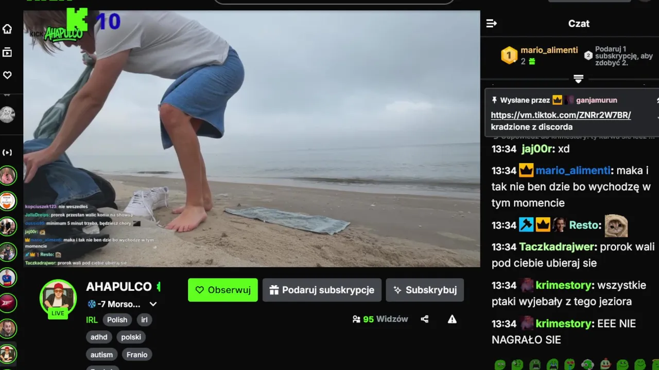The width and height of the screenshot is (659, 370).
Task: Click the Subskrybuj button
Action: point(425,290)
